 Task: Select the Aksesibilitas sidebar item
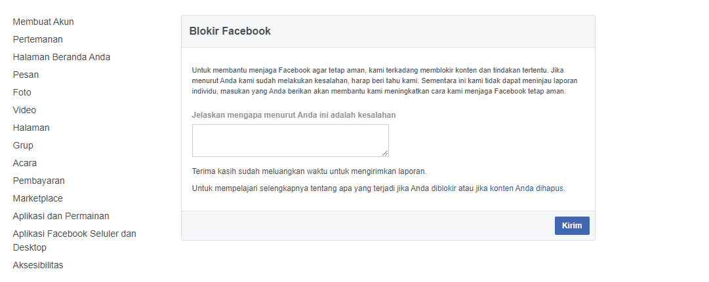(38, 265)
